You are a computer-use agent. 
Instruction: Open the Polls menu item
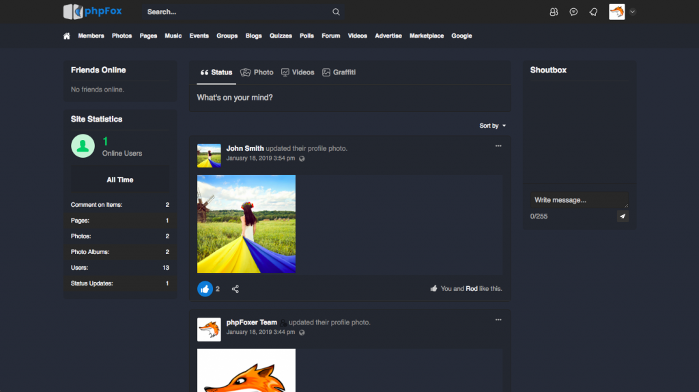306,36
